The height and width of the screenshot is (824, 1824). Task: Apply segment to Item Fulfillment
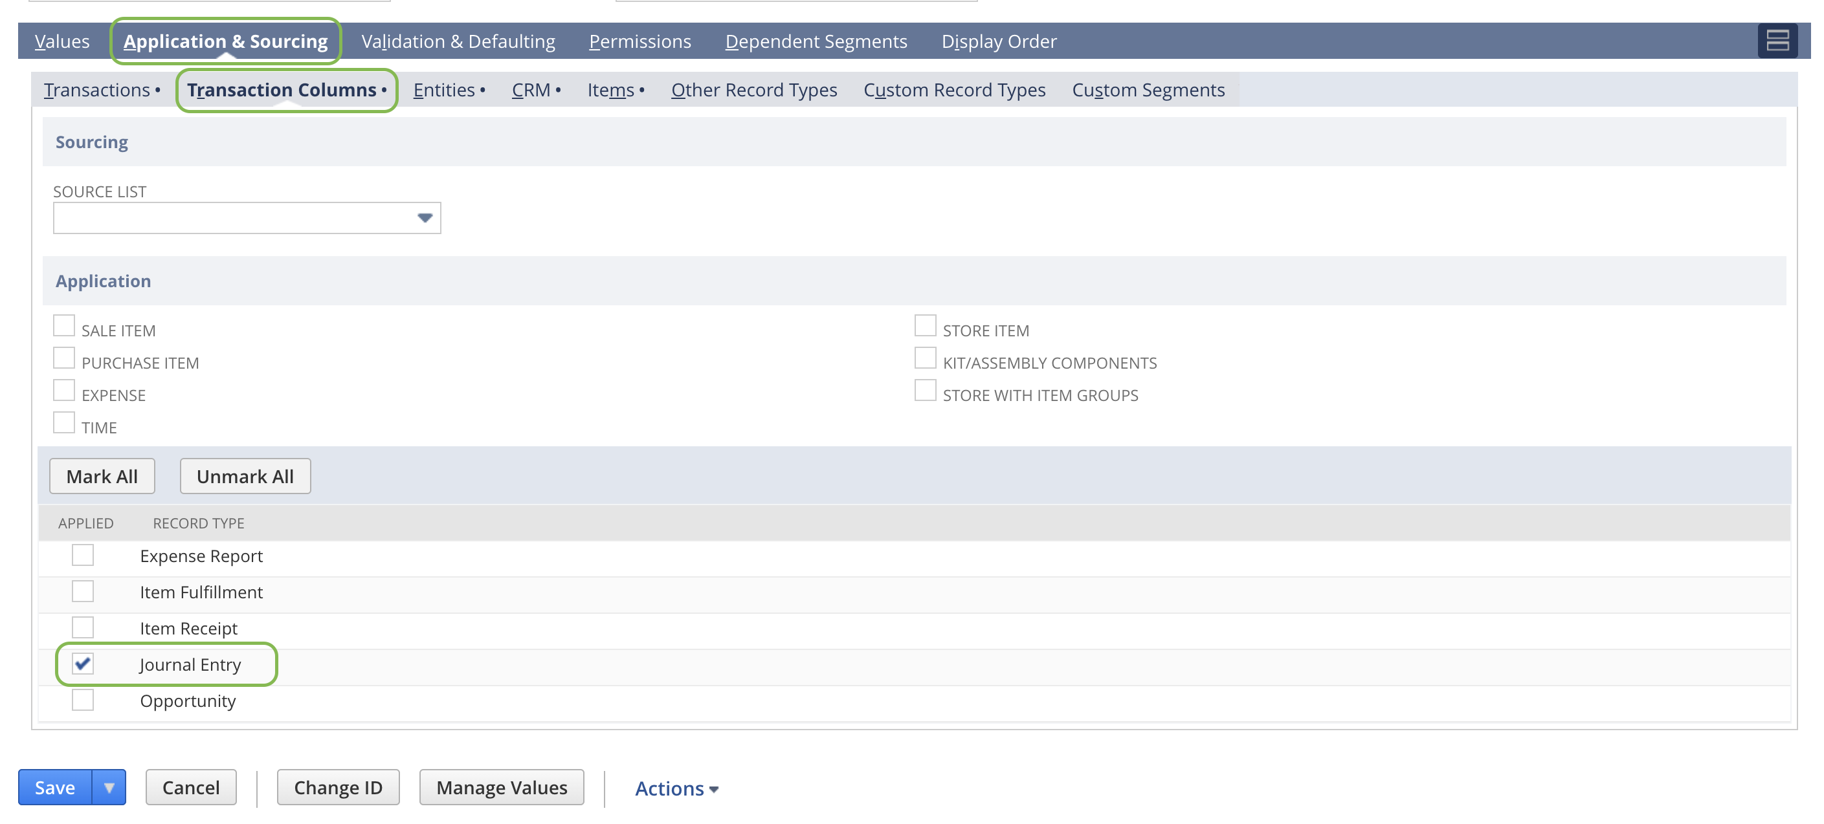pyautogui.click(x=83, y=591)
